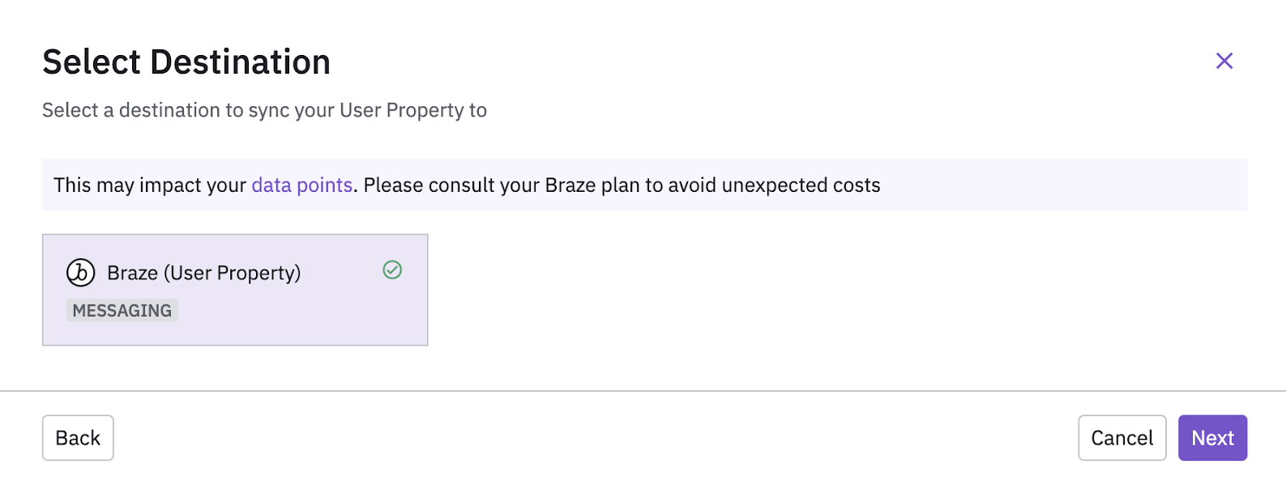Go back with the Back button
The height and width of the screenshot is (489, 1286).
pos(78,438)
